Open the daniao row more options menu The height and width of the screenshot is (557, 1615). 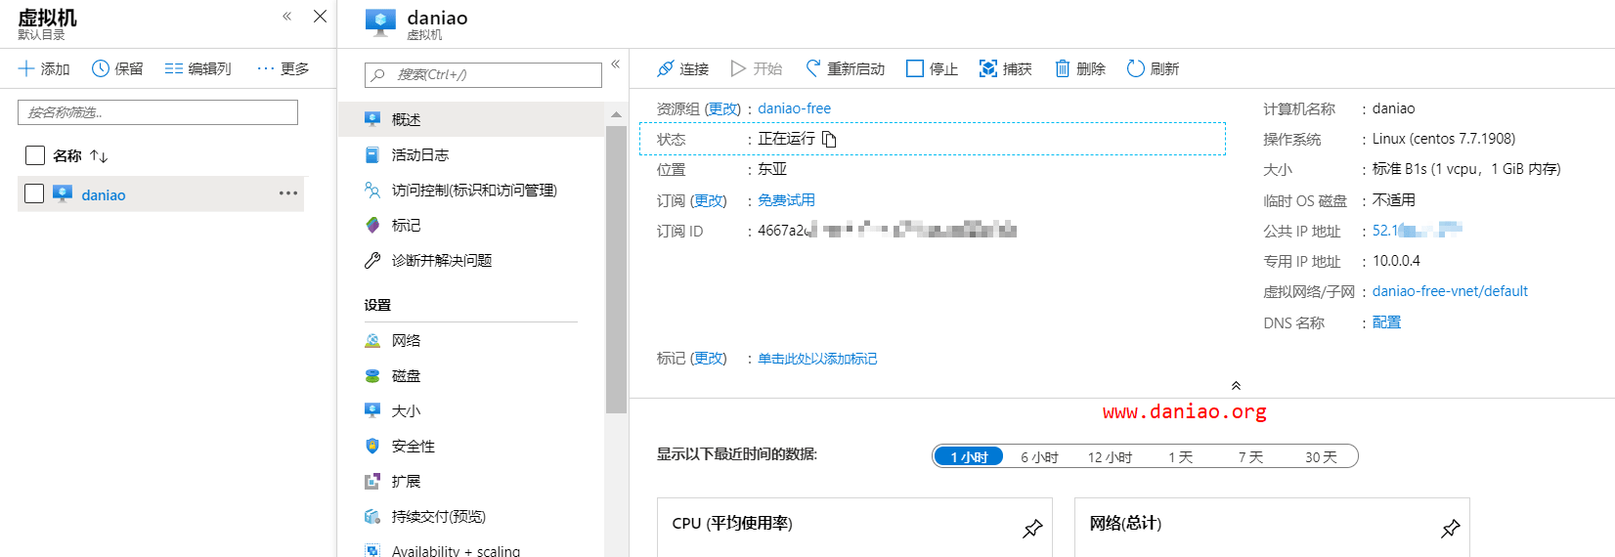click(287, 193)
